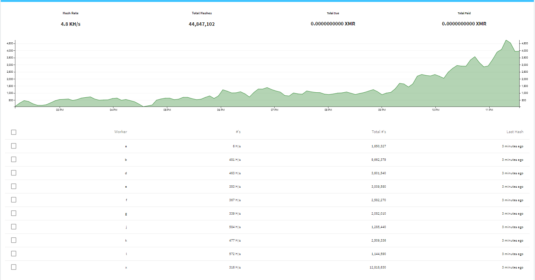535x280 pixels.
Task: Click the Total Due label
Action: point(333,13)
